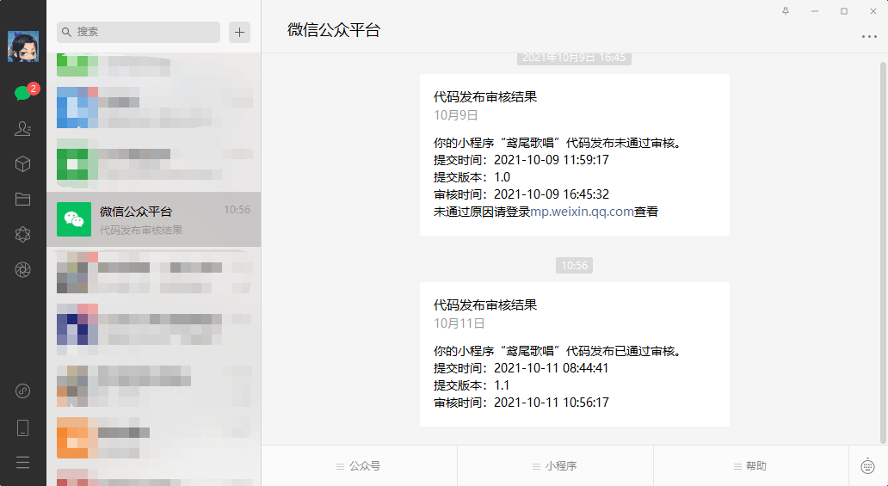The height and width of the screenshot is (486, 888).
Task: Open the mp.weixin.qq.com link
Action: click(582, 212)
